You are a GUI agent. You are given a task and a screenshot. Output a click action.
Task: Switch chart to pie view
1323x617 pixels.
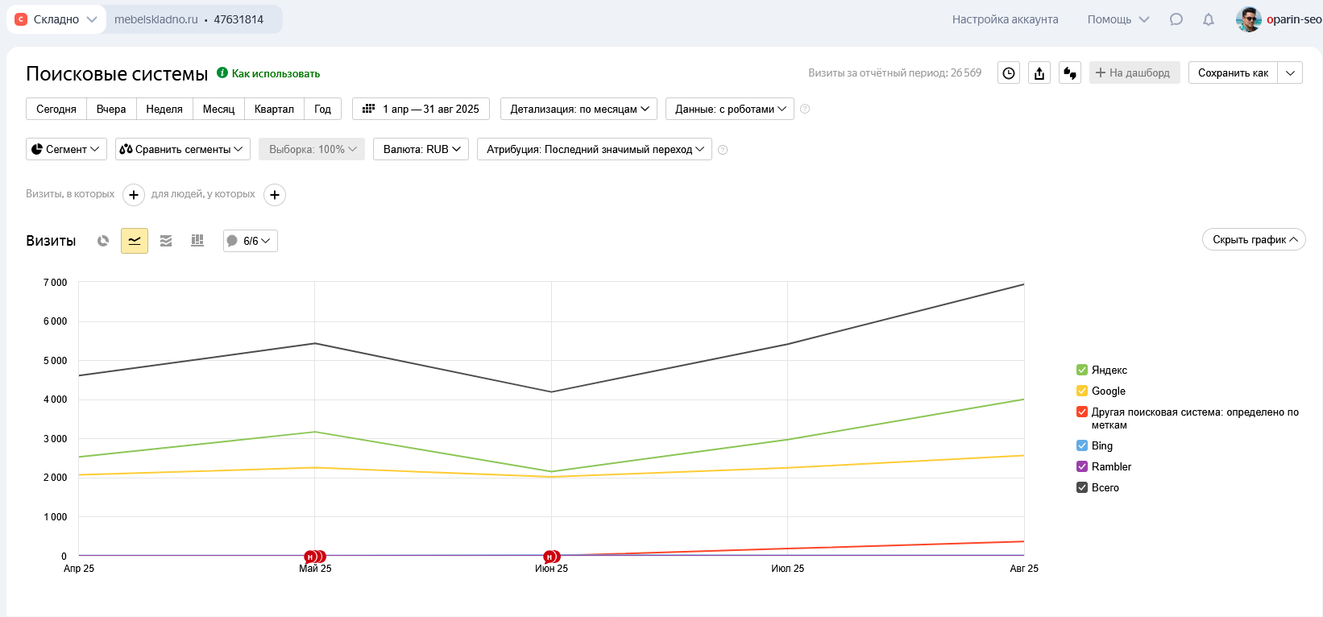coord(103,241)
